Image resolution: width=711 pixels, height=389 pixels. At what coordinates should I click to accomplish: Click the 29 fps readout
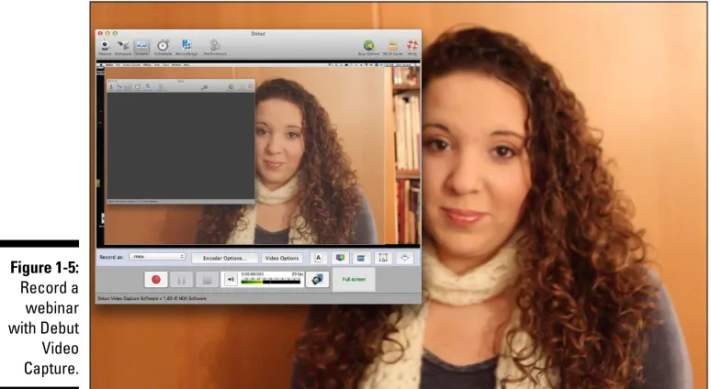coord(298,274)
